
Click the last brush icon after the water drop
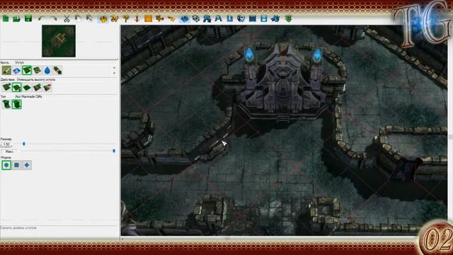57,70
